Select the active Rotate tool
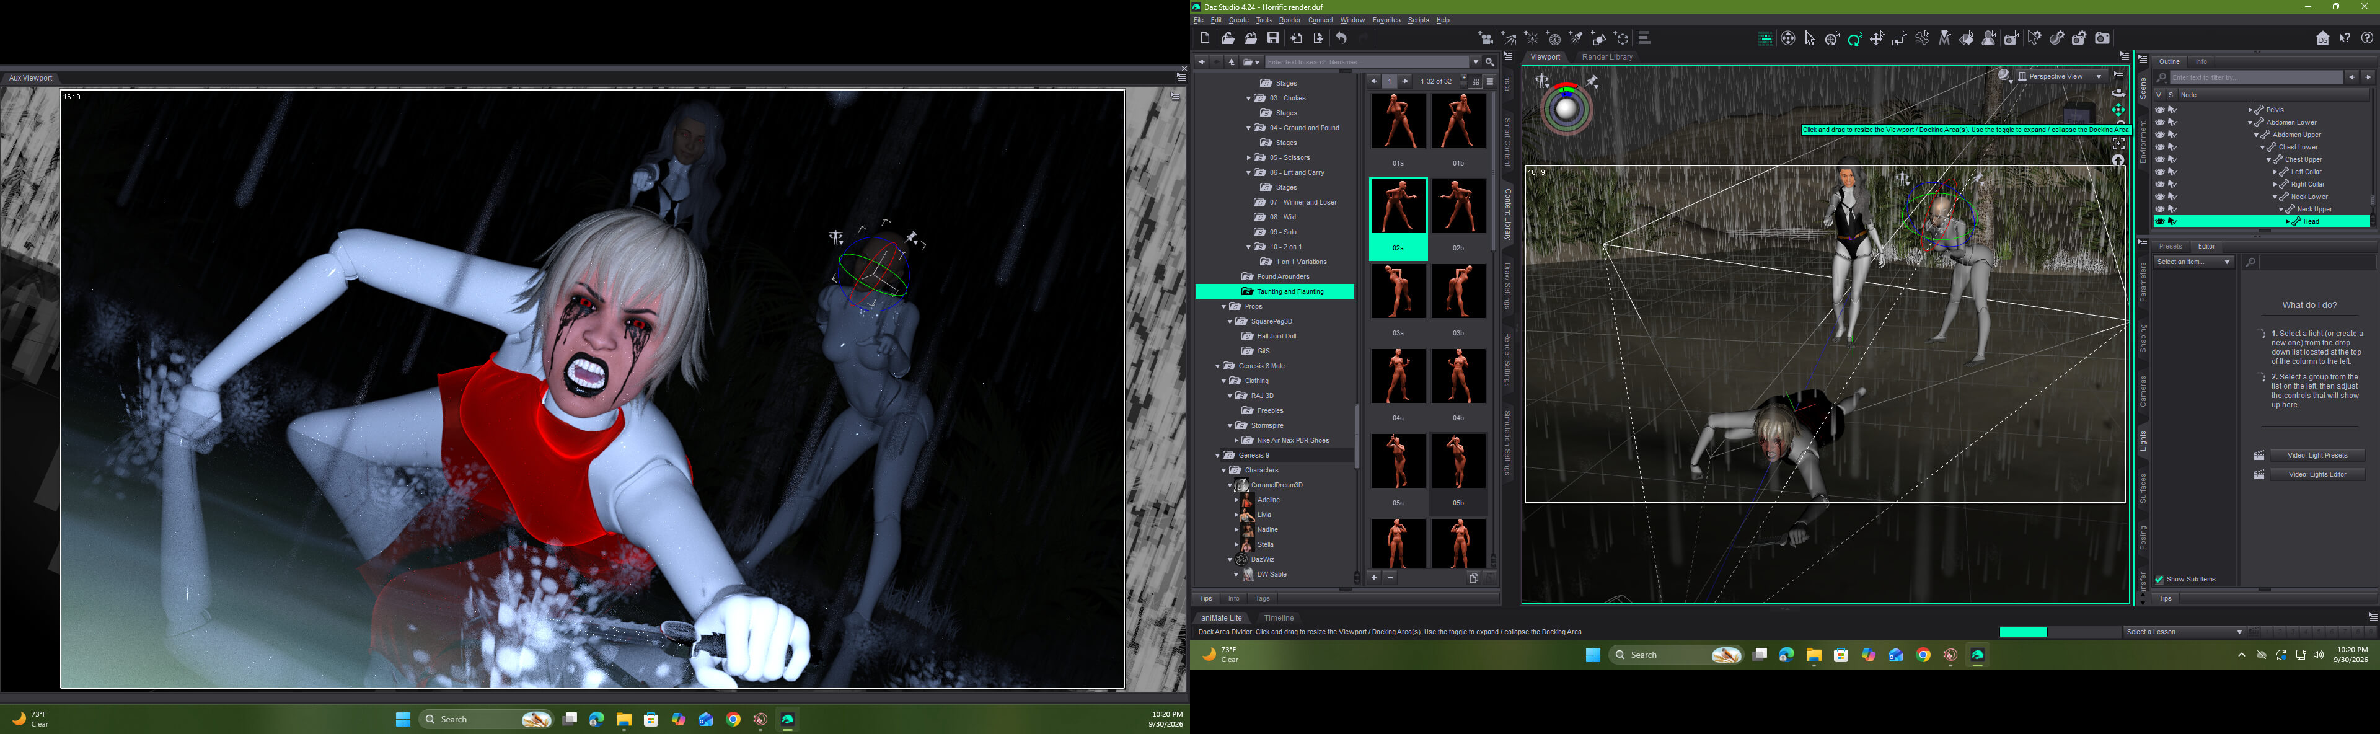This screenshot has width=2380, height=734. [1854, 38]
